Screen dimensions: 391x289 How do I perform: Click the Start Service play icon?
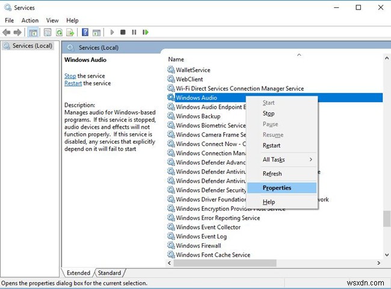112,32
